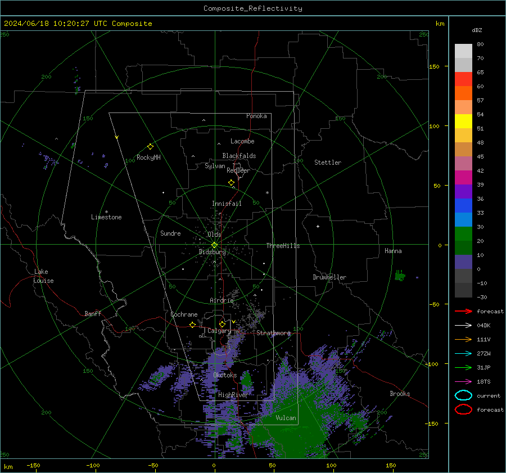This screenshot has height=473, width=506.
Task: Select the Airdrie city label
Action: (x=222, y=300)
